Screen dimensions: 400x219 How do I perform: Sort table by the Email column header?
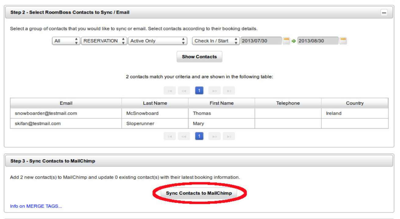(x=66, y=103)
